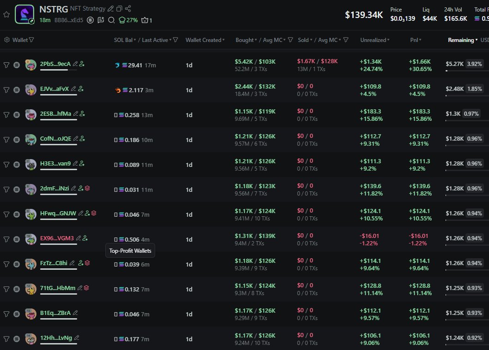Image resolution: width=489 pixels, height=350 pixels.
Task: Open the magnifier search icon under the token name
Action: point(111,20)
